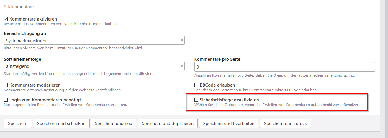Click hint text 'Besuchern das Formatieren ihrer Kommentare'

click(x=256, y=90)
